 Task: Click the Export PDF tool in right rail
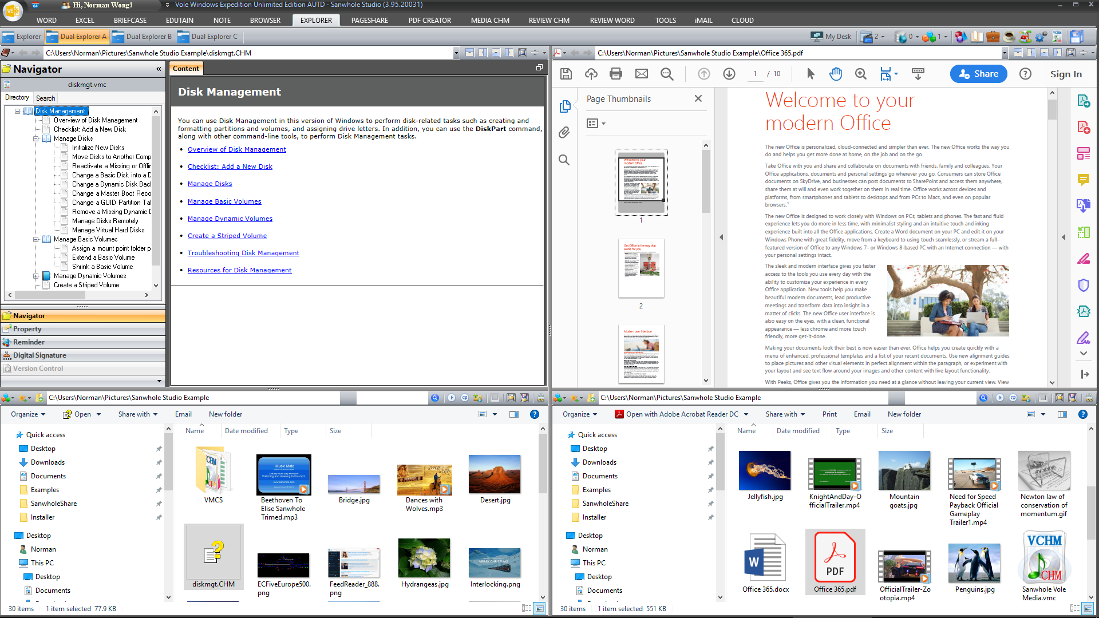point(1084,101)
